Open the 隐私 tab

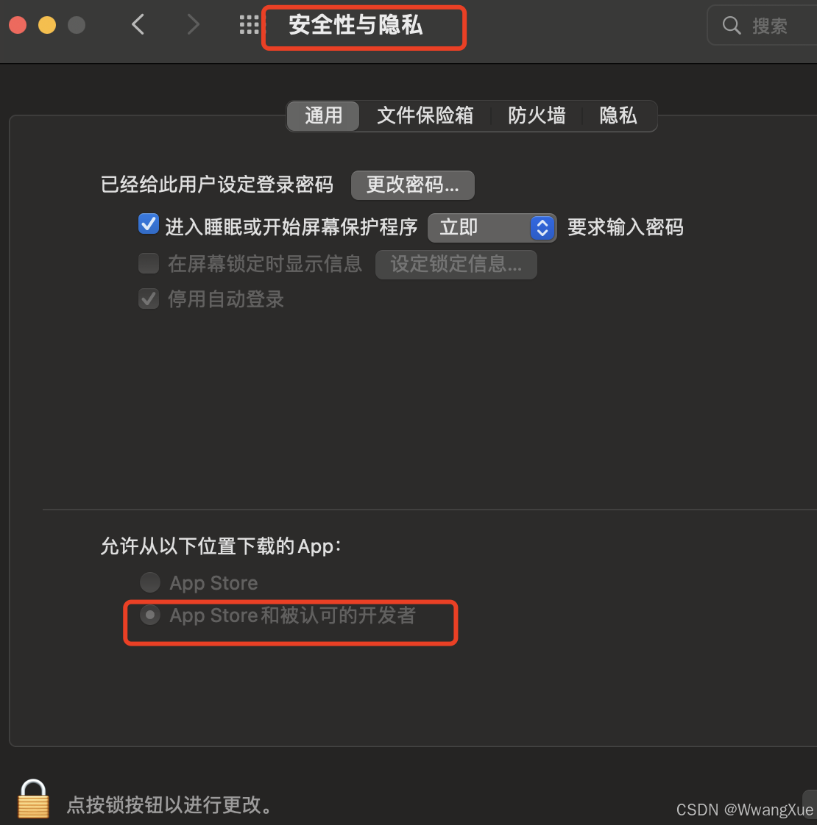point(618,115)
